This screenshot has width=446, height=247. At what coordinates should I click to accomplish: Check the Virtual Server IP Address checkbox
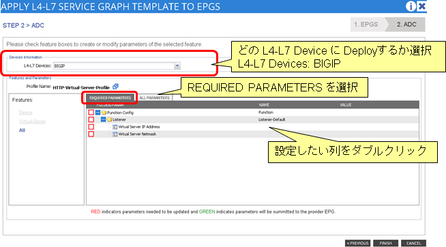(x=91, y=127)
